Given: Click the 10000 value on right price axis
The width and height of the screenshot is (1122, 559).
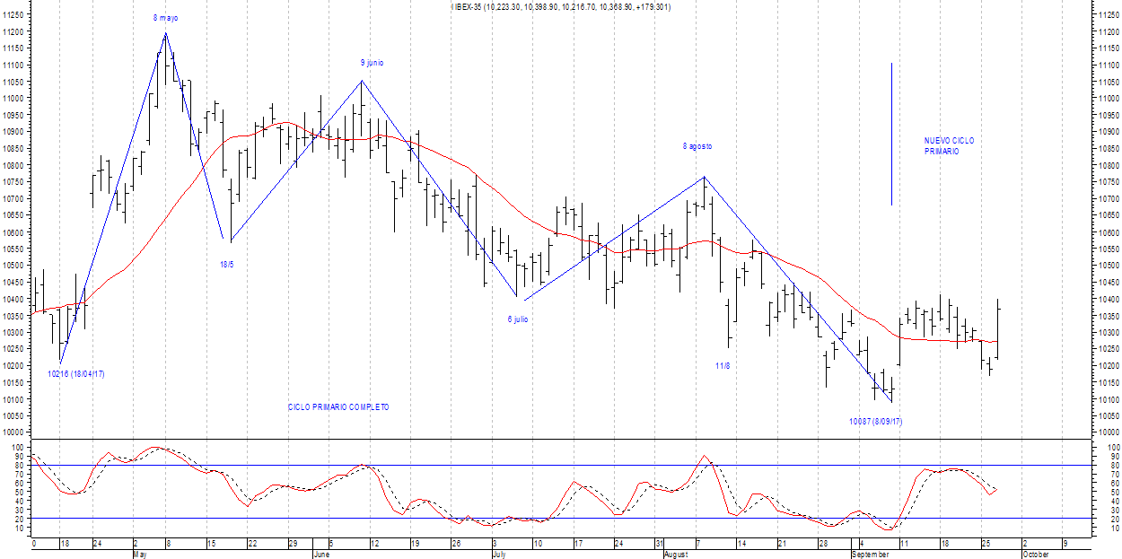Looking at the screenshot, I should pyautogui.click(x=1108, y=432).
